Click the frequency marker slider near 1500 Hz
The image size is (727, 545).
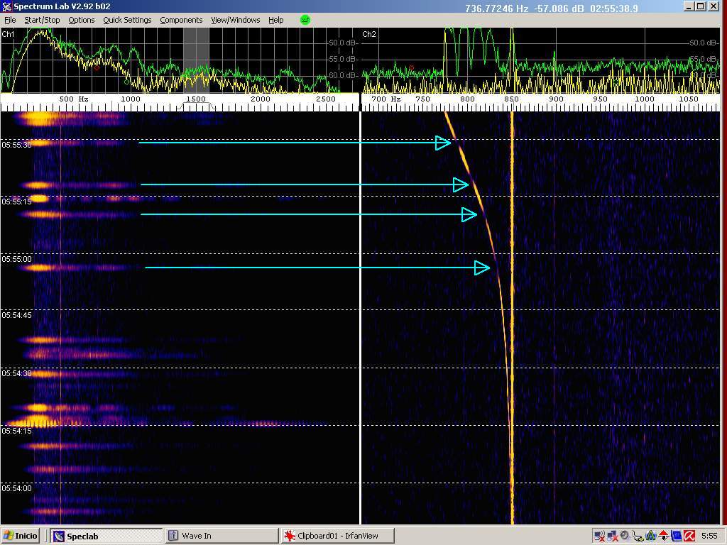click(196, 106)
